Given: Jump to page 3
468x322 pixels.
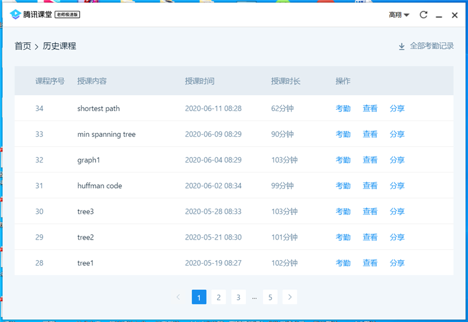Looking at the screenshot, I should (x=238, y=297).
